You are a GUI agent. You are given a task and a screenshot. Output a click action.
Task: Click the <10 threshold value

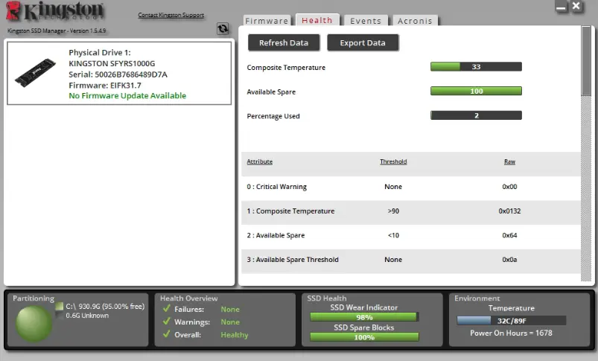[393, 235]
